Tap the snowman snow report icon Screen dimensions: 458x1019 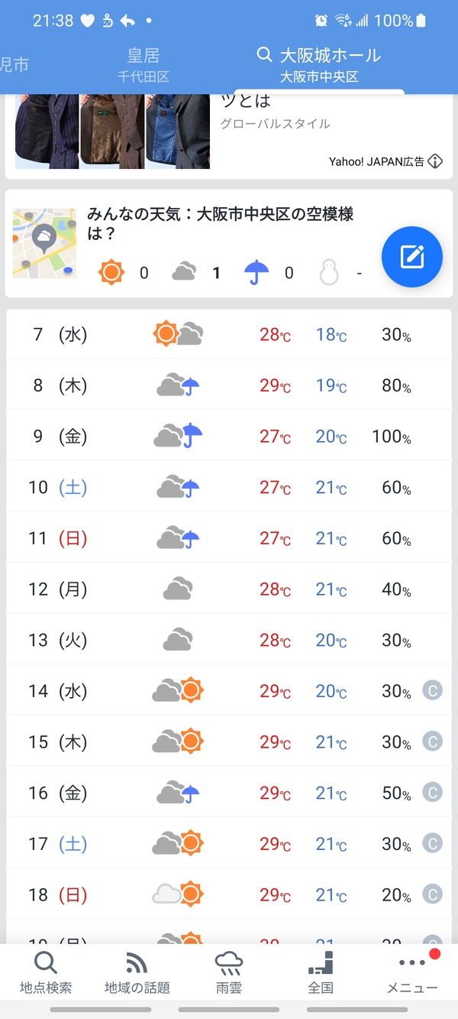[x=329, y=272]
